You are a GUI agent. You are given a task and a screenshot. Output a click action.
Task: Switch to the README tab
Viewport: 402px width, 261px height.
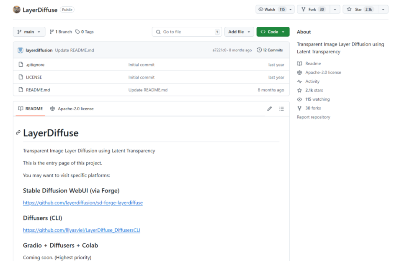tap(30, 109)
